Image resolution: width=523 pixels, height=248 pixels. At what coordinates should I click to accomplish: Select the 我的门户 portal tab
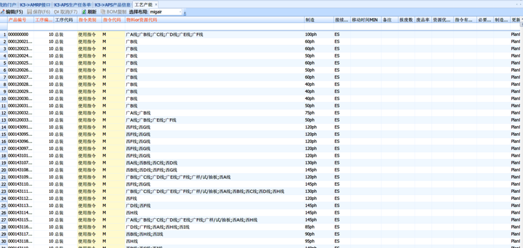[x=8, y=4]
